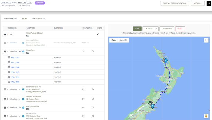Image resolution: width=212 pixels, height=120 pixels.
Task: Open consignment link HALL12831
Action: coord(15,57)
